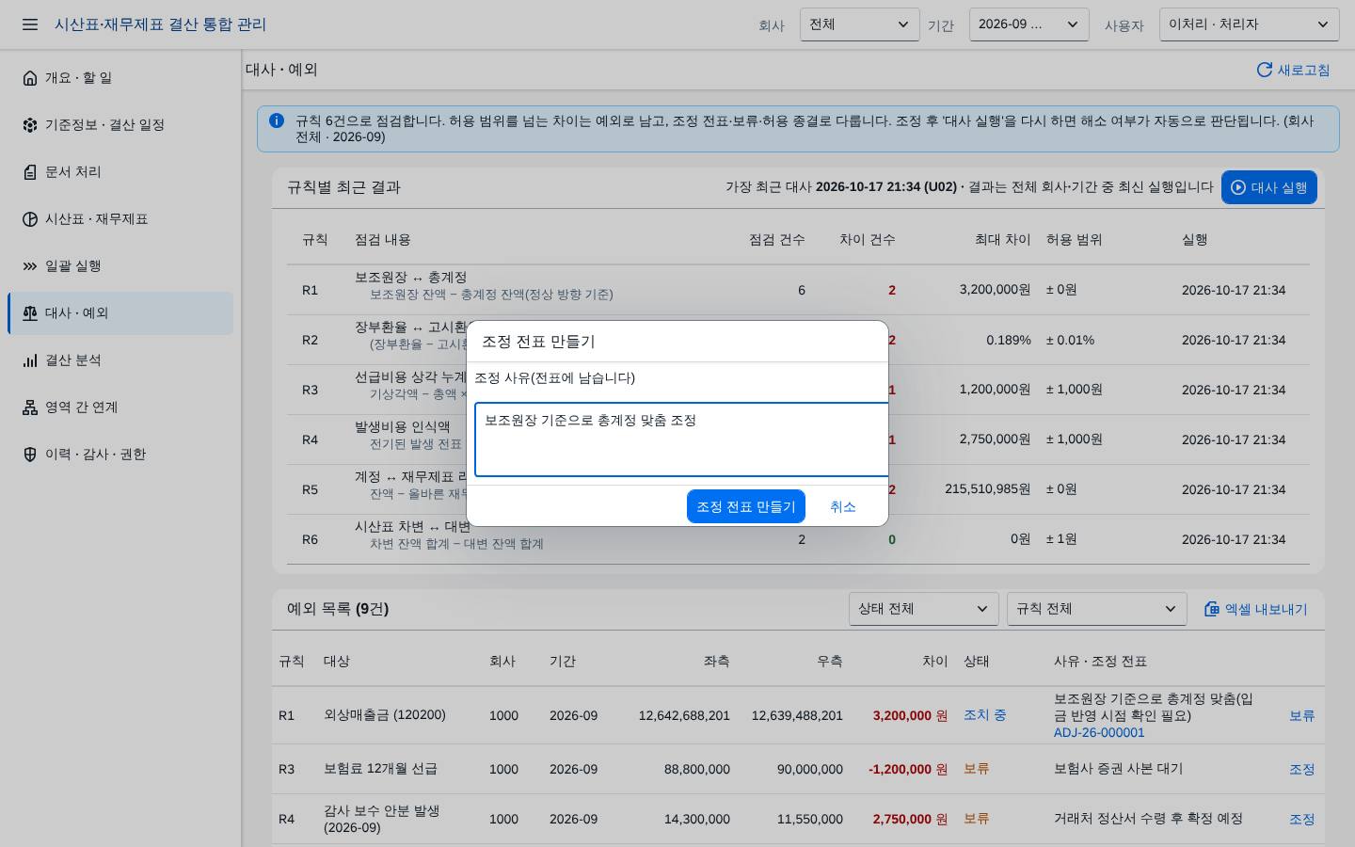The image size is (1355, 847).
Task: Open the 상태 전체 filter dropdown
Action: 923,609
